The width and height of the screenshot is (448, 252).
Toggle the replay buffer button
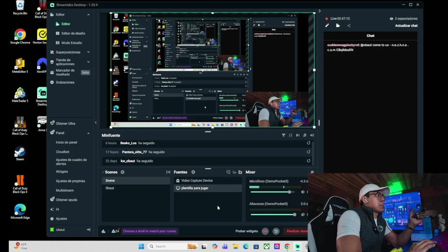pyautogui.click(x=276, y=231)
